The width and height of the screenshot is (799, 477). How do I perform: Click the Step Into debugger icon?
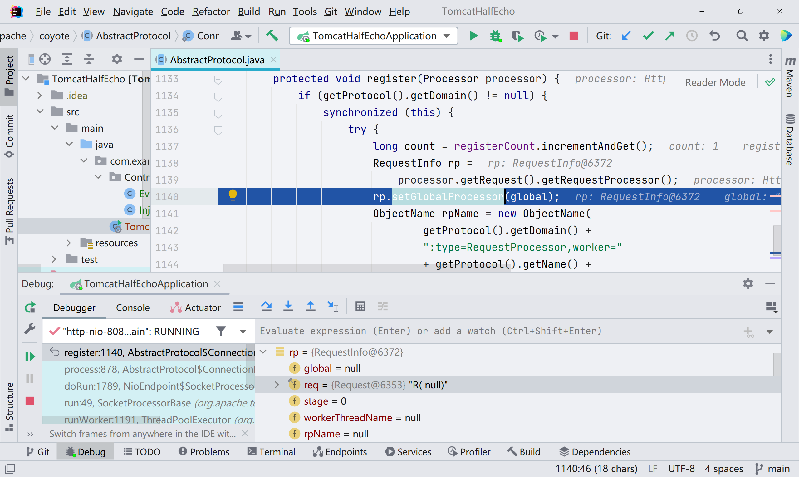[x=288, y=307]
